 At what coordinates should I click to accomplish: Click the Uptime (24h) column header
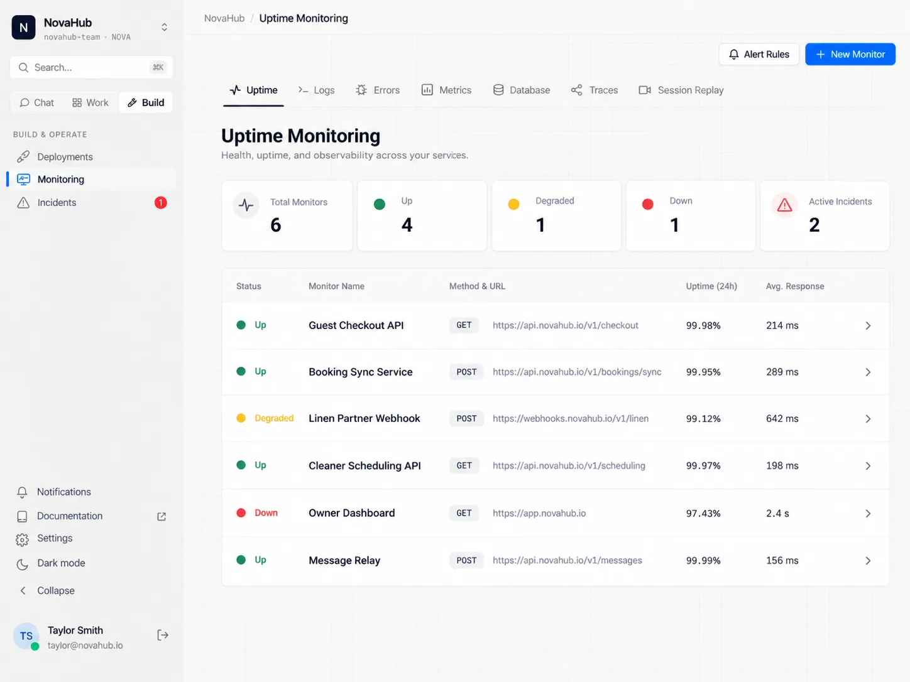pyautogui.click(x=711, y=286)
